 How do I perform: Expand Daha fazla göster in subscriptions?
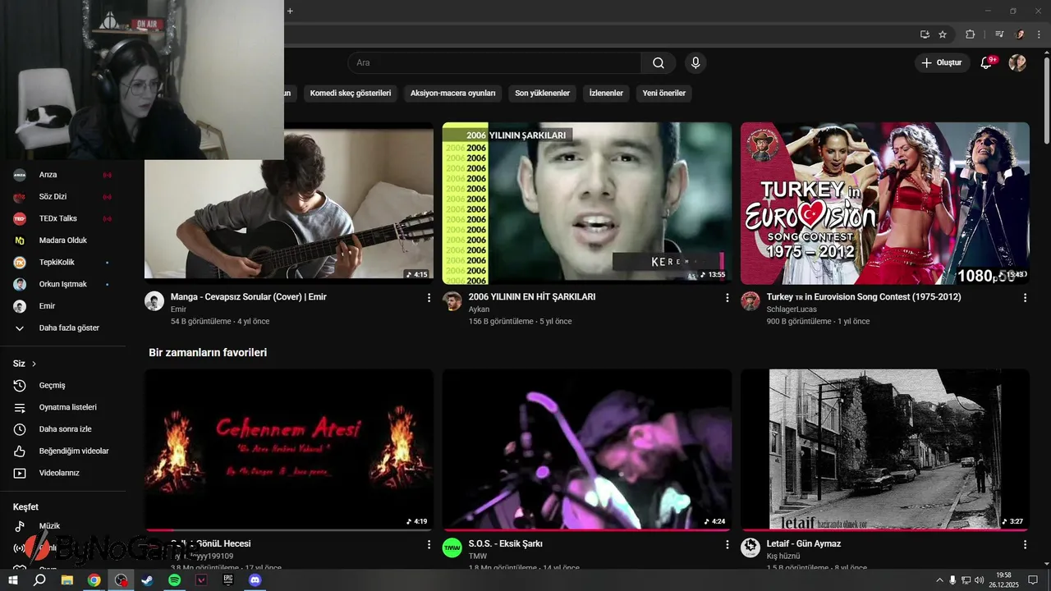click(63, 328)
